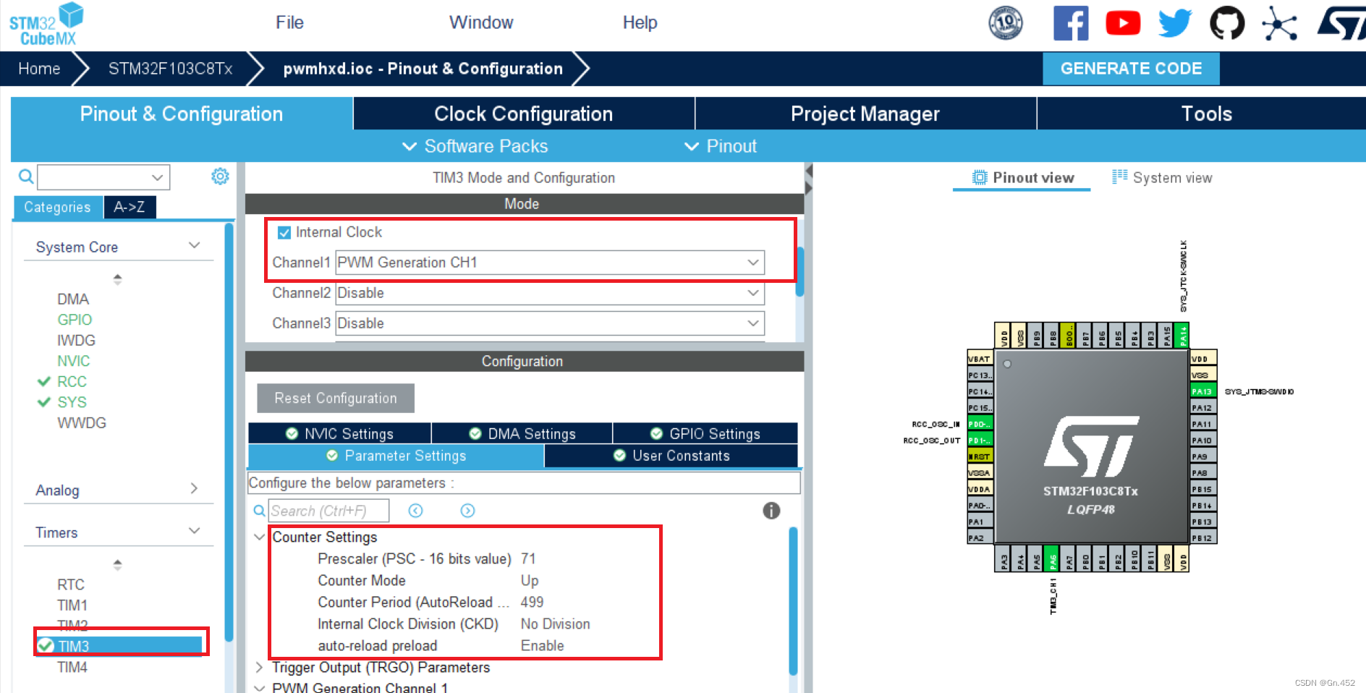Expand Trigger Output (TRGO) Parameters
The width and height of the screenshot is (1366, 693).
coord(259,667)
